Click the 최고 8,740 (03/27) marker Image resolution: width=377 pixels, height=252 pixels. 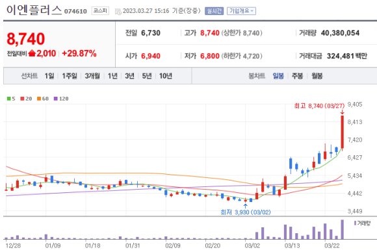pyautogui.click(x=319, y=106)
